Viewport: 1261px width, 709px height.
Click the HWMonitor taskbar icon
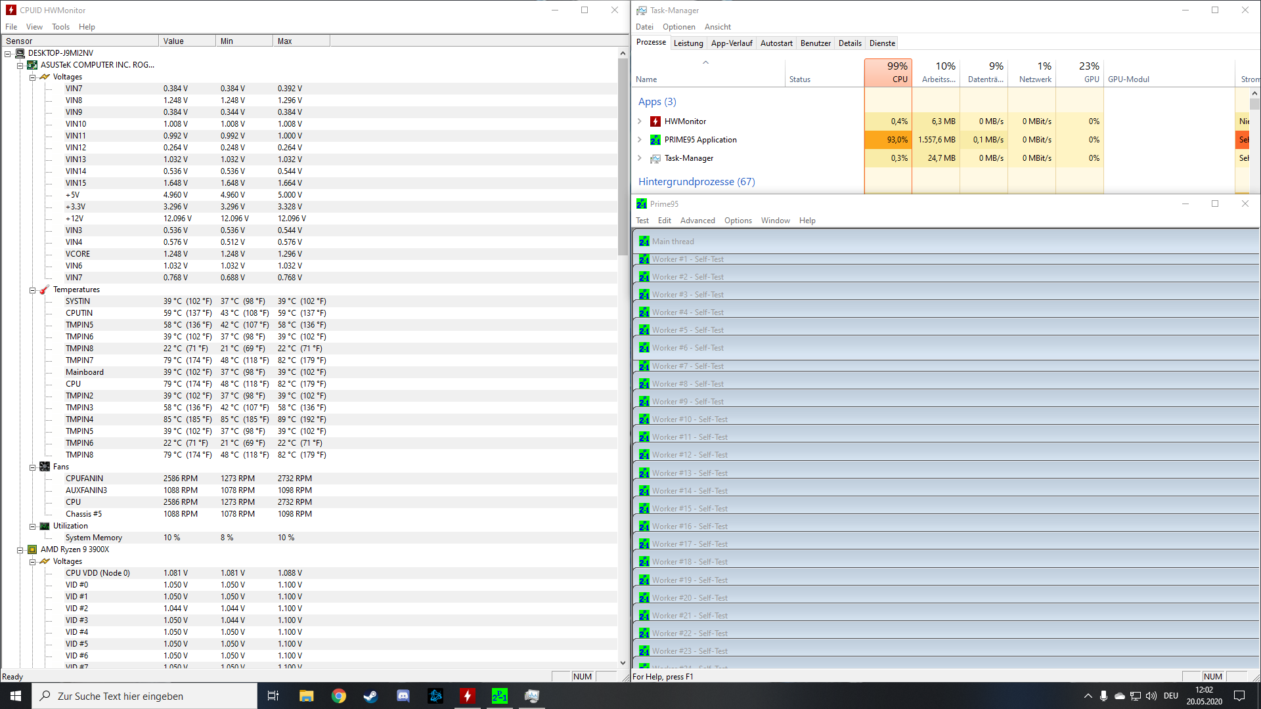467,696
